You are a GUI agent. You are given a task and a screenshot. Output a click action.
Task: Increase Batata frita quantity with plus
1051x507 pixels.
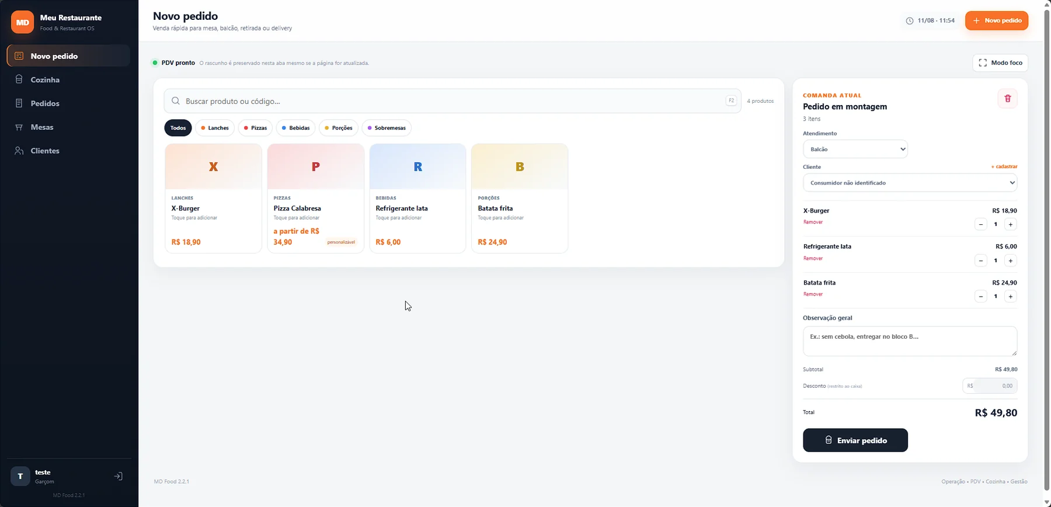[1010, 297]
